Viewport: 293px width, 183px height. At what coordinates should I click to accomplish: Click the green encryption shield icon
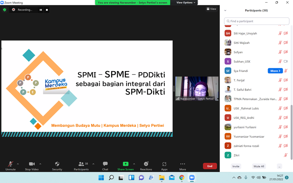coord(5,10)
